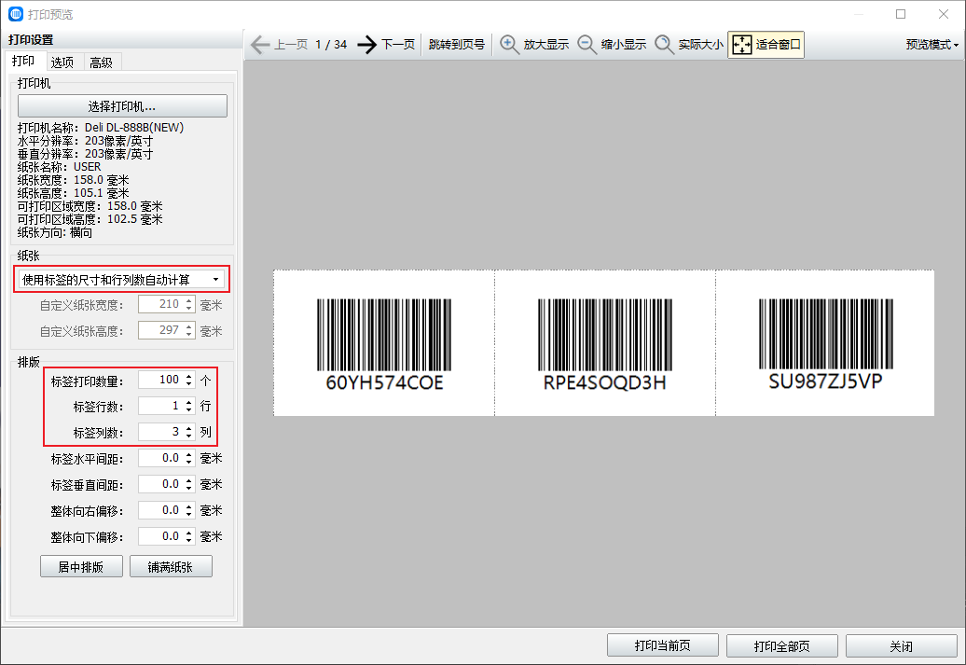Decrease down offset with down arrow
This screenshot has width=966, height=665.
click(x=189, y=541)
